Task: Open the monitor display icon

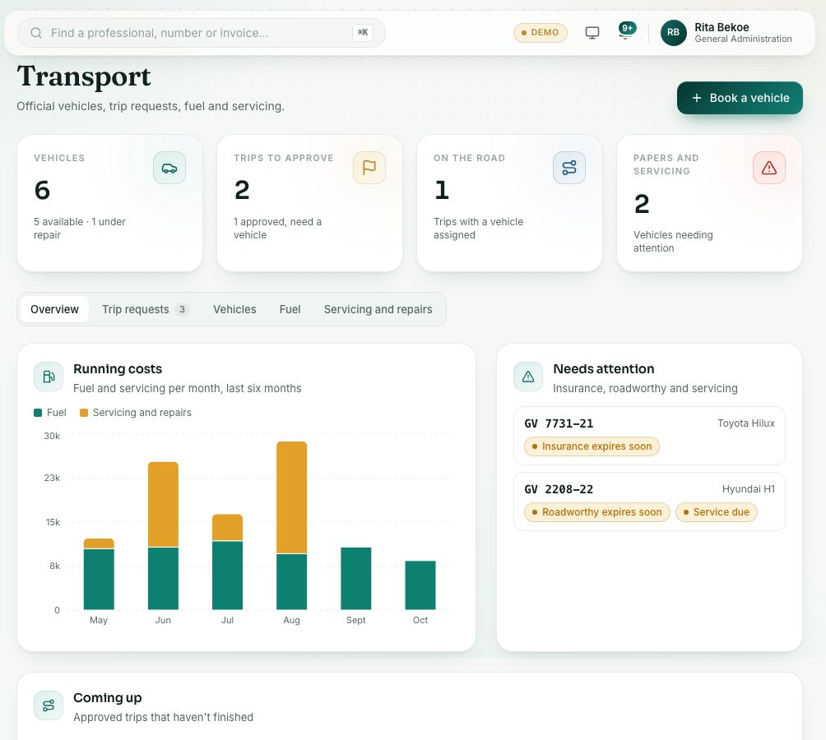Action: [x=592, y=33]
